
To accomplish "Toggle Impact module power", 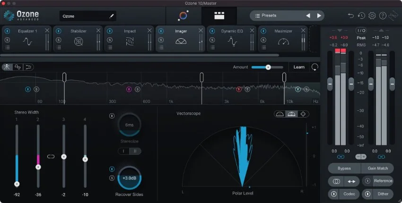I will [x=110, y=31].
